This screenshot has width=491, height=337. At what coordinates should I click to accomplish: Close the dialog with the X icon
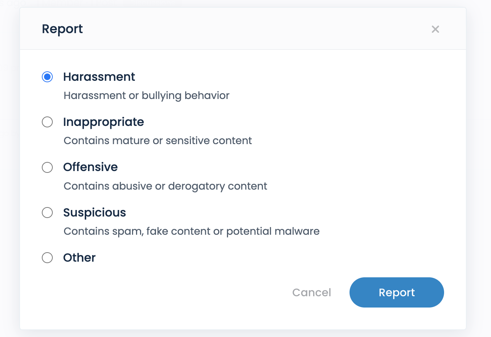click(x=435, y=29)
